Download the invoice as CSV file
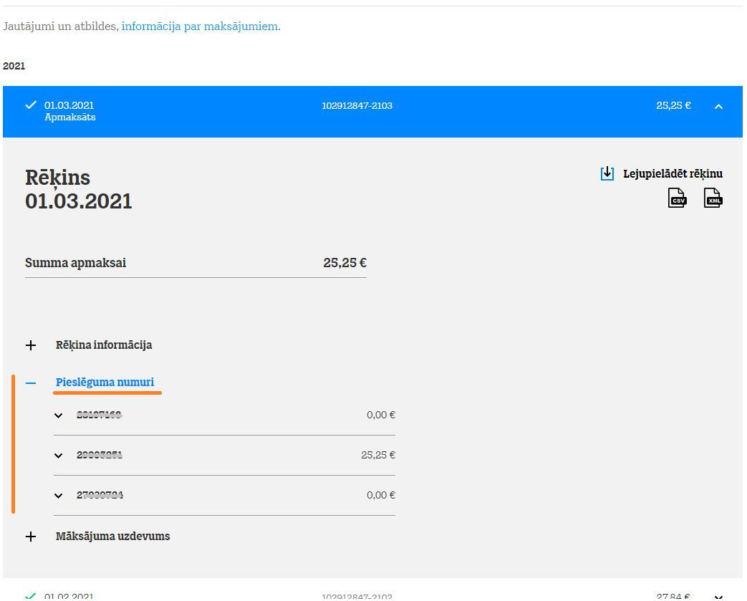Image resolution: width=747 pixels, height=601 pixels. [677, 198]
